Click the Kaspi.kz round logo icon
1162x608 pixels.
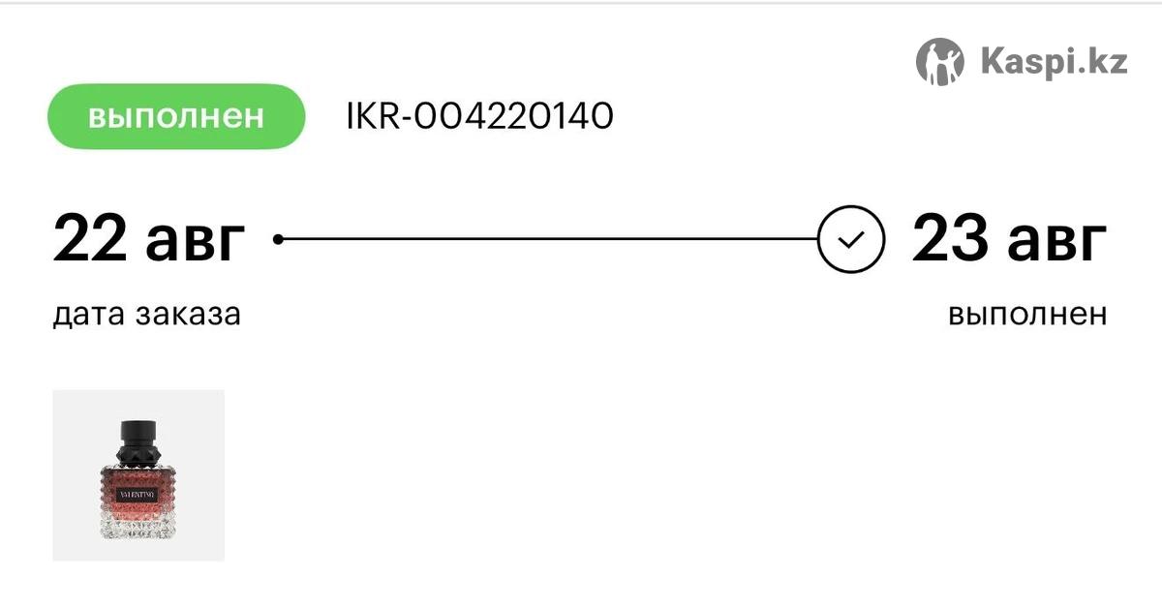pos(939,62)
